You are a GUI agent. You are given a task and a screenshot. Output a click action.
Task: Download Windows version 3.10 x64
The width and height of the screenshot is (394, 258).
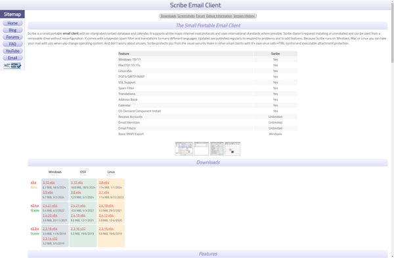pos(49,183)
